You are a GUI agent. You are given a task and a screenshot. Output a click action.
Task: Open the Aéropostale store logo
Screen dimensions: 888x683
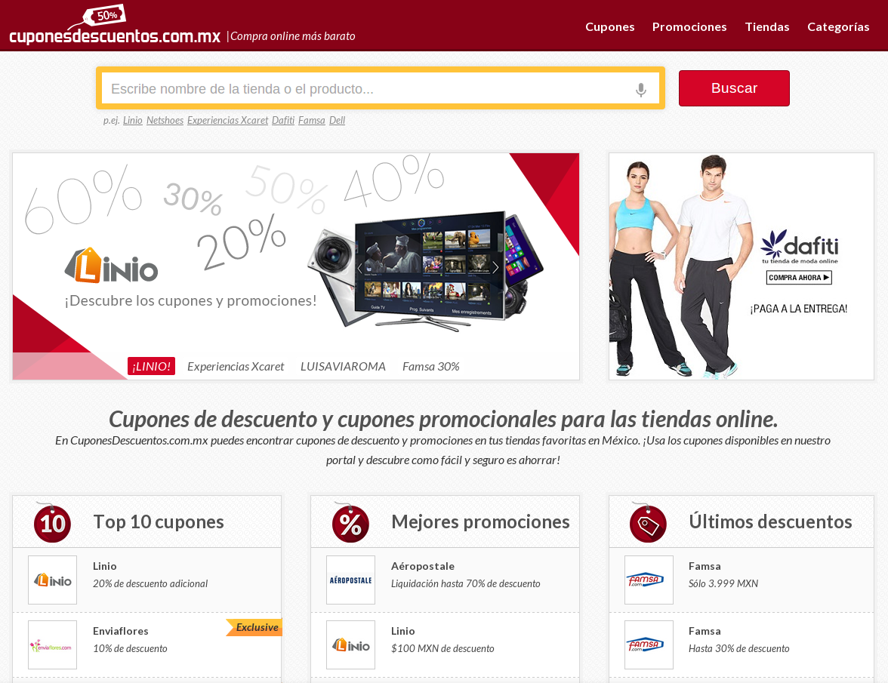tap(350, 580)
